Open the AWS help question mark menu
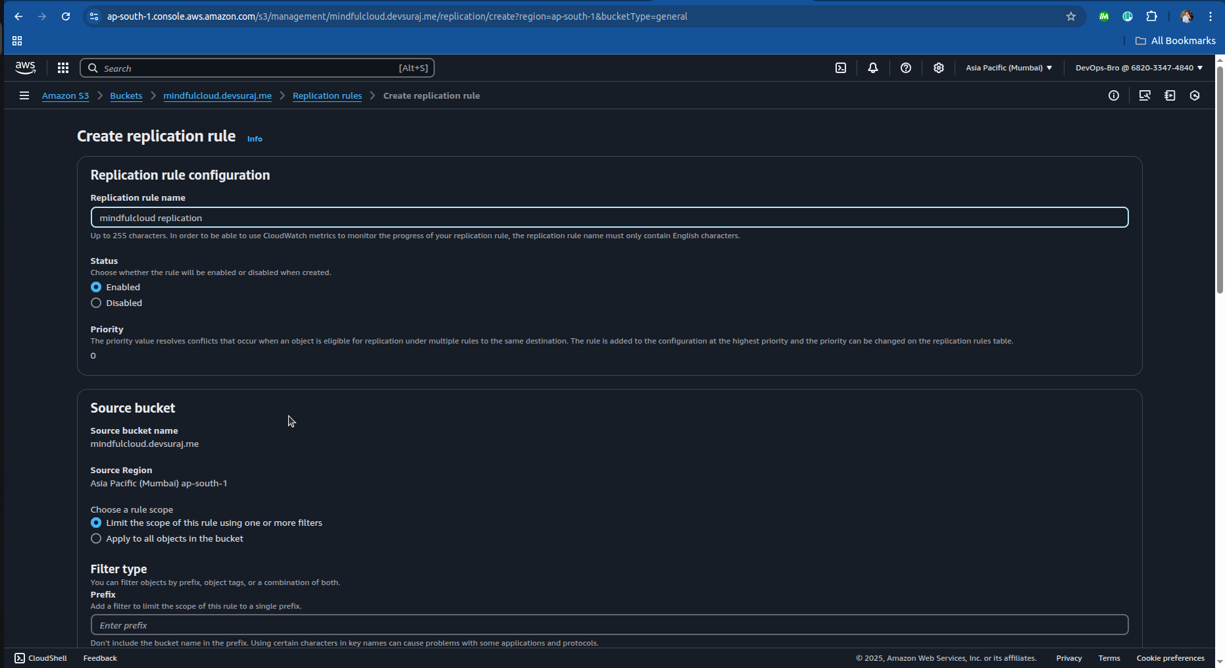Image resolution: width=1225 pixels, height=668 pixels. click(x=906, y=68)
